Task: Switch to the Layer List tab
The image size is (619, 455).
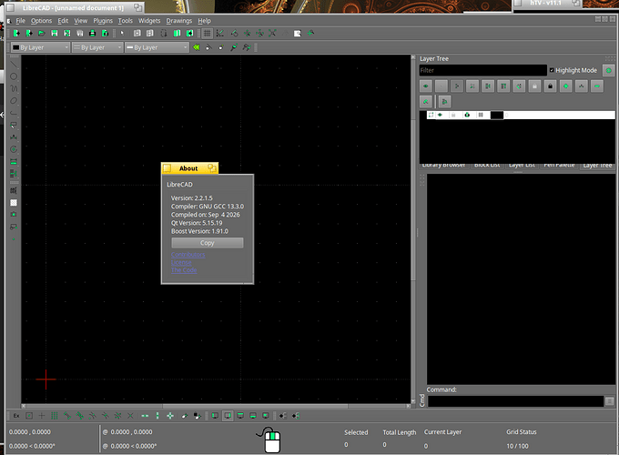Action: click(522, 166)
